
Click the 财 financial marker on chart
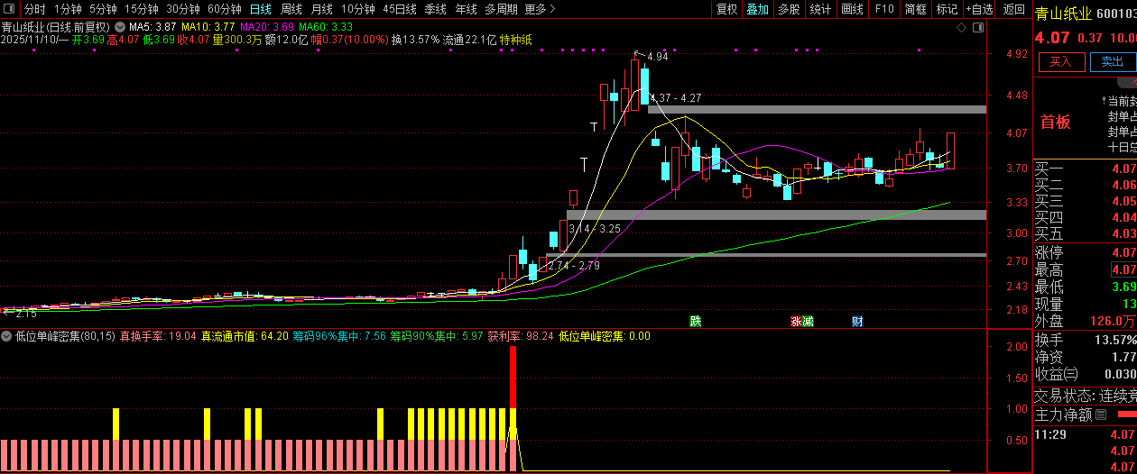point(857,321)
